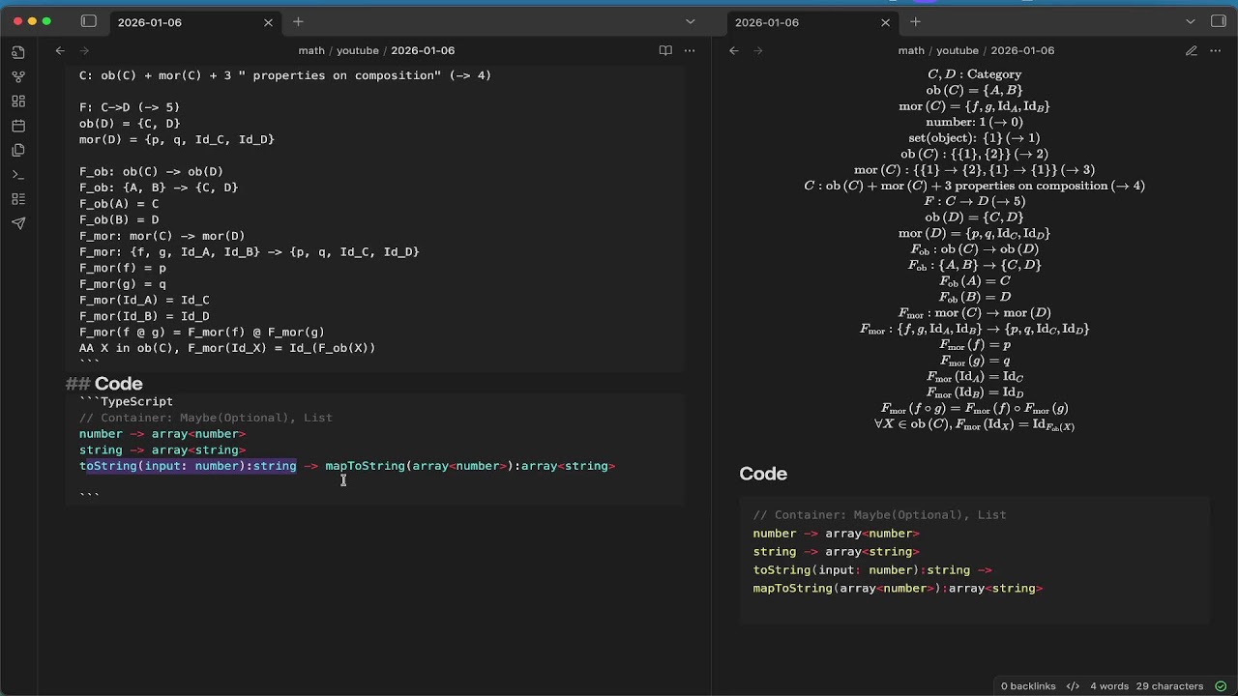1238x696 pixels.
Task: Click the 'string -> array<string>' line in the editor
Action: click(162, 449)
